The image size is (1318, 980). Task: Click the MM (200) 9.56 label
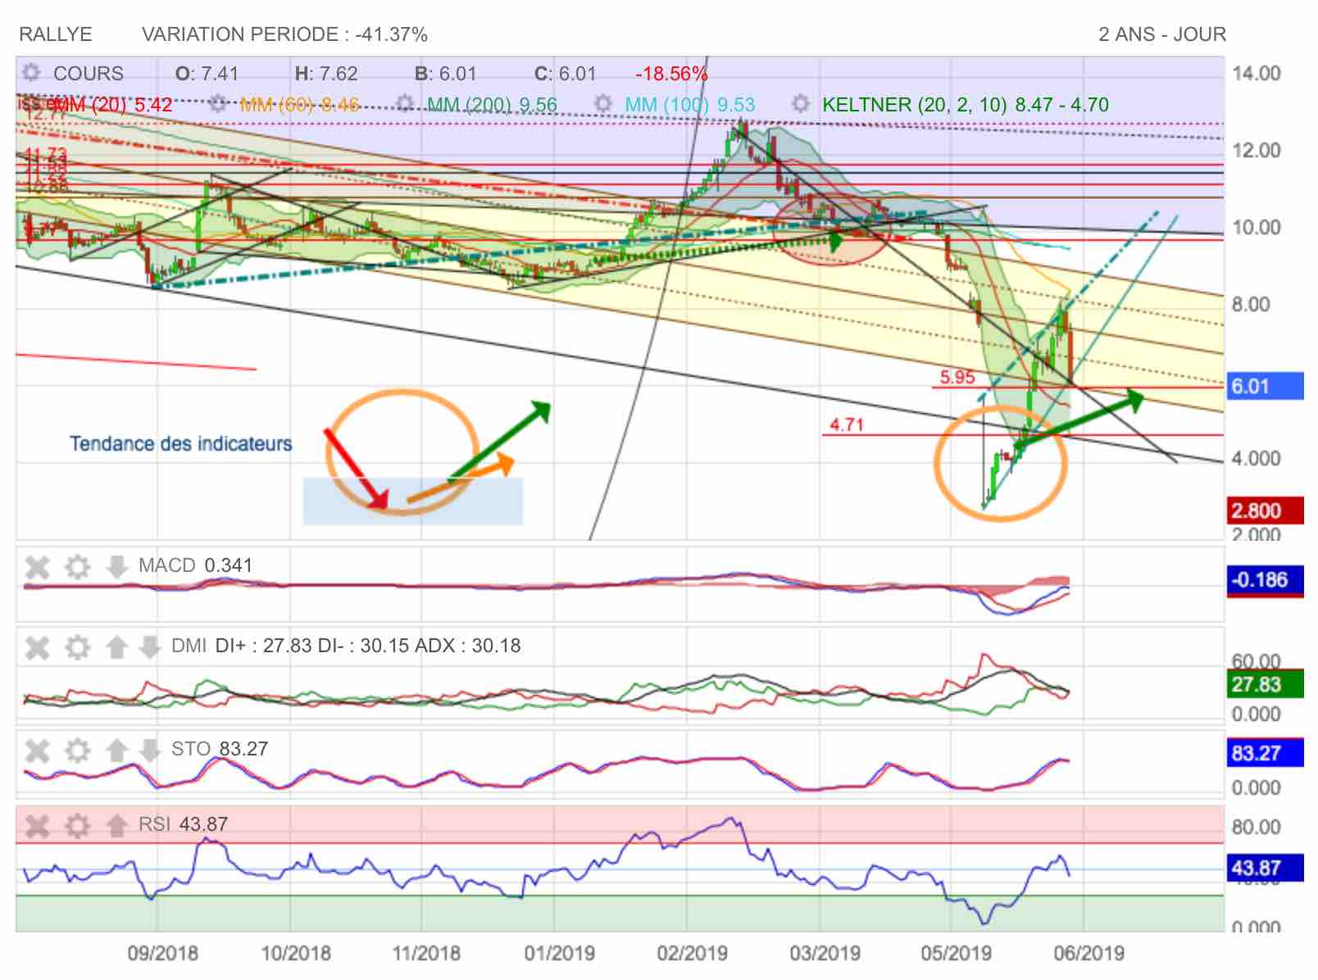point(492,105)
